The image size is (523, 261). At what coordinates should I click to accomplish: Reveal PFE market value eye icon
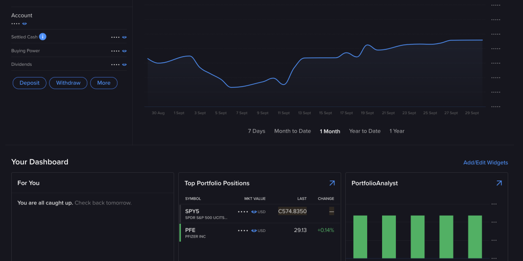(254, 230)
